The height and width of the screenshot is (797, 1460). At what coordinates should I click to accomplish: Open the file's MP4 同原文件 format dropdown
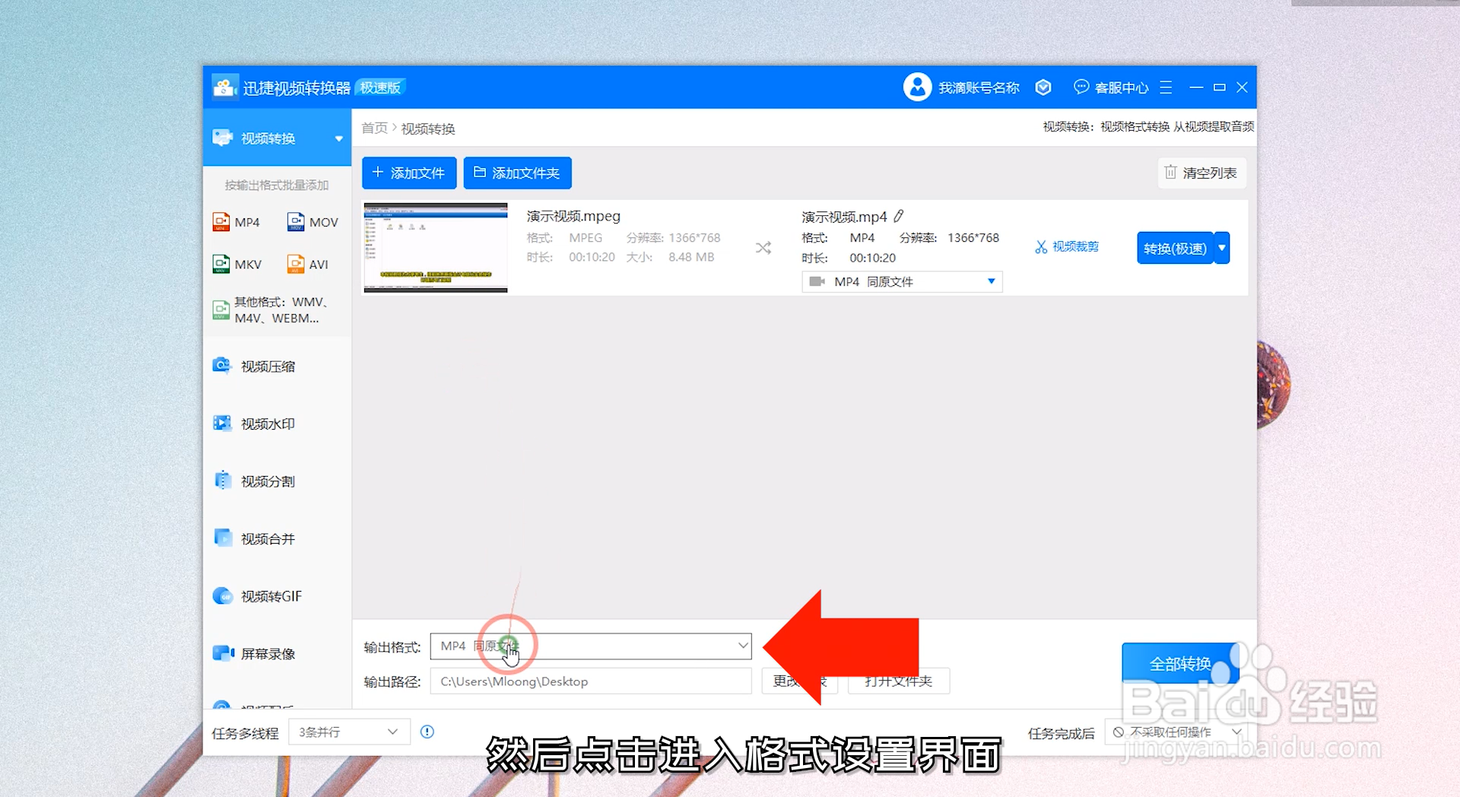click(x=902, y=281)
